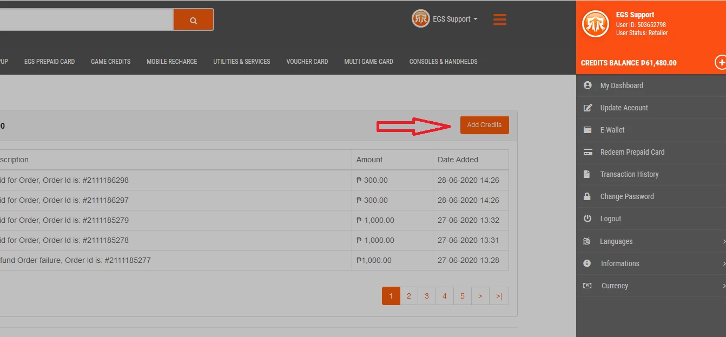
Task: Select row with Order Id #2111185278
Action: (x=254, y=240)
